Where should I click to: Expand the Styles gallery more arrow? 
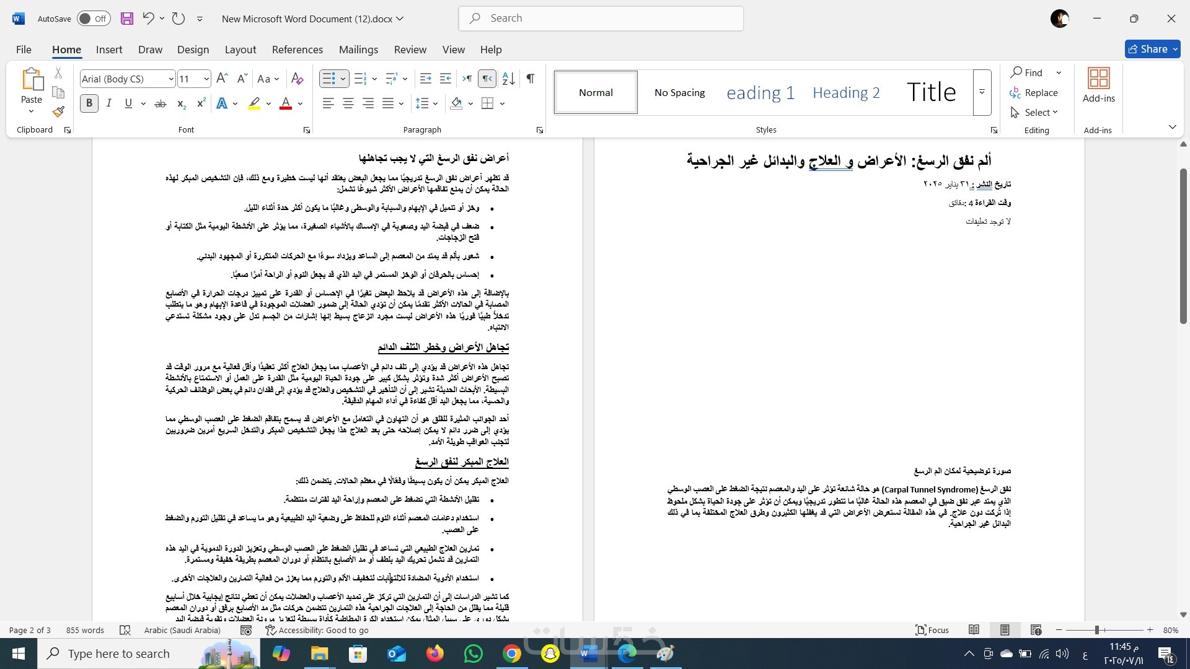pos(982,92)
